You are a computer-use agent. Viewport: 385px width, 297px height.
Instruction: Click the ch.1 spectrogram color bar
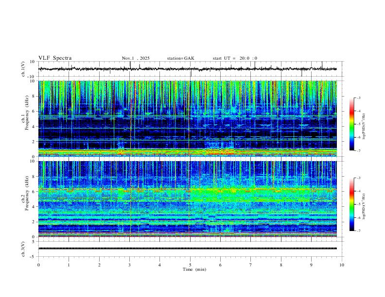pyautogui.click(x=351, y=124)
